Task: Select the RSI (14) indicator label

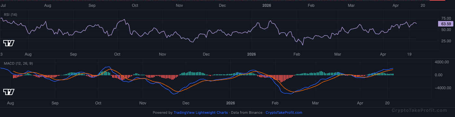Action: tap(11, 15)
